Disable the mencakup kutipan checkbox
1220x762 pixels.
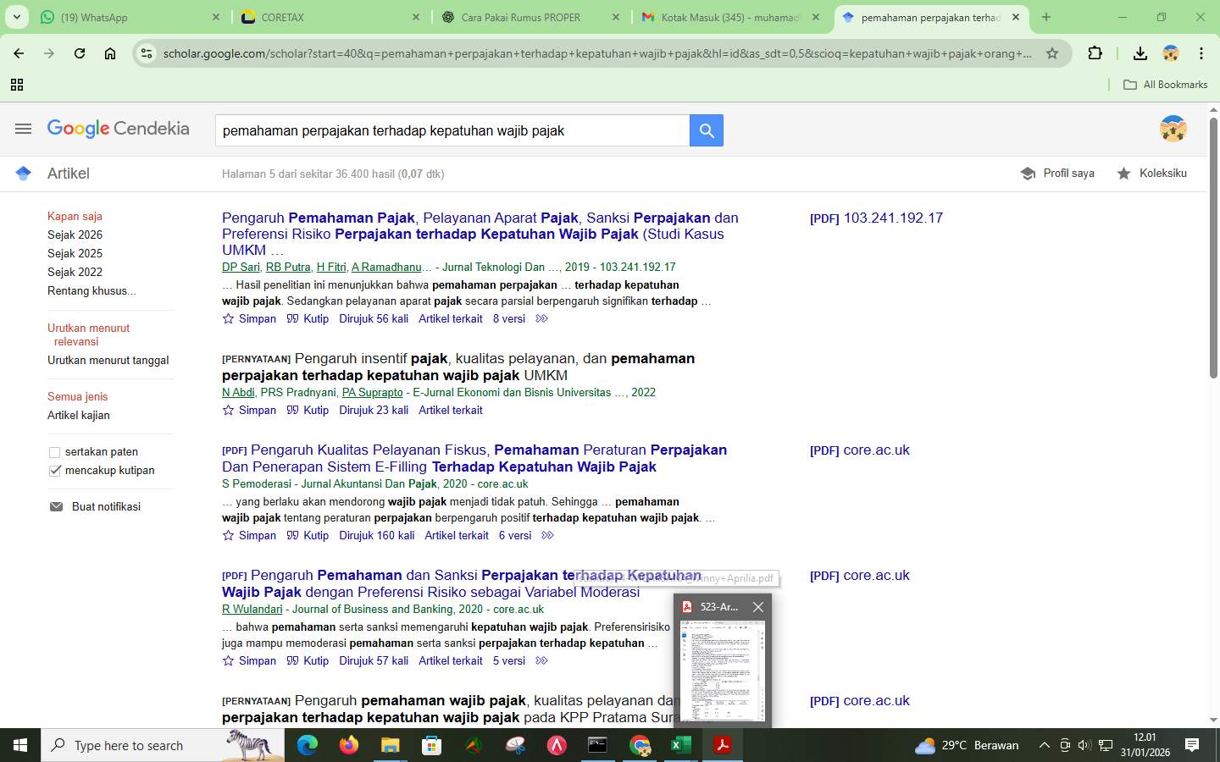click(54, 471)
